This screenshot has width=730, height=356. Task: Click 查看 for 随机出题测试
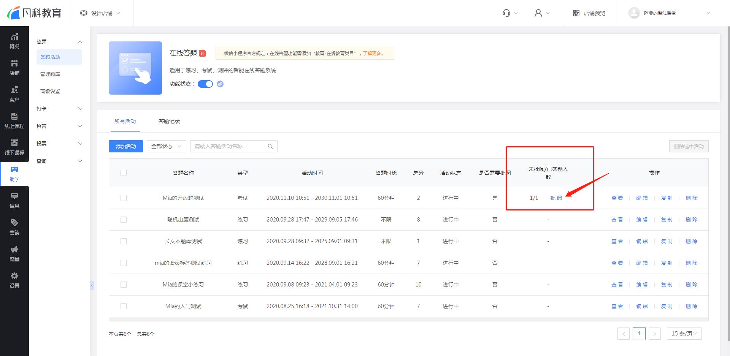point(617,220)
